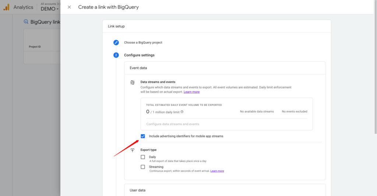Uncheck Include advertising identifiers for mobile app streams
Viewport: 377px width, 196px height.
pyautogui.click(x=143, y=136)
